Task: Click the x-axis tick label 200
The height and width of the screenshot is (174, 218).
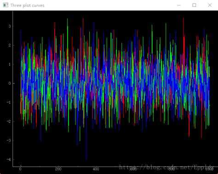Action: coord(58,169)
